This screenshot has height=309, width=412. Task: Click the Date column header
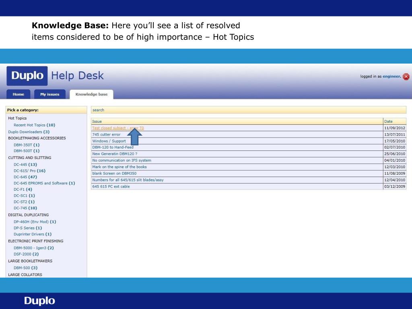pos(395,122)
